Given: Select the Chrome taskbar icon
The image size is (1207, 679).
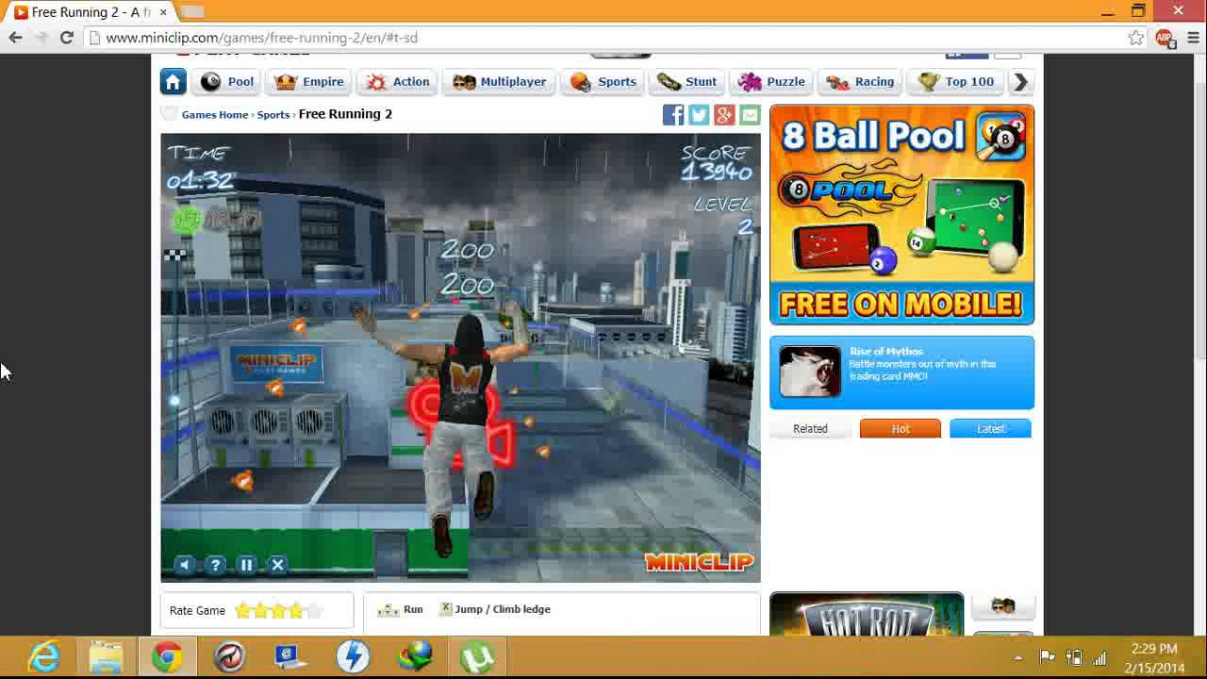Looking at the screenshot, I should (168, 656).
